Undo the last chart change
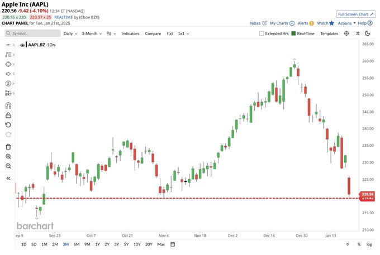Screen dimensions: 380x255 point(8,125)
